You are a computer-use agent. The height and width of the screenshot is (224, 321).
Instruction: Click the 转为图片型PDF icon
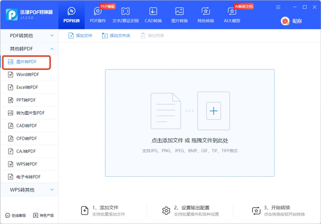pos(11,113)
